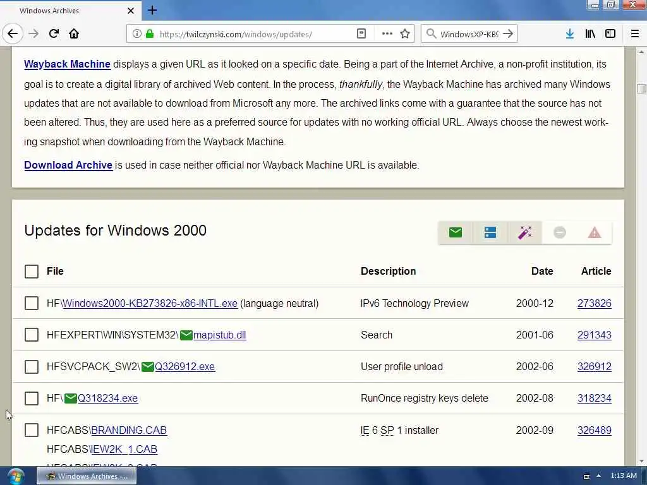Image resolution: width=647 pixels, height=485 pixels.
Task: Reload the current page
Action: [54, 34]
